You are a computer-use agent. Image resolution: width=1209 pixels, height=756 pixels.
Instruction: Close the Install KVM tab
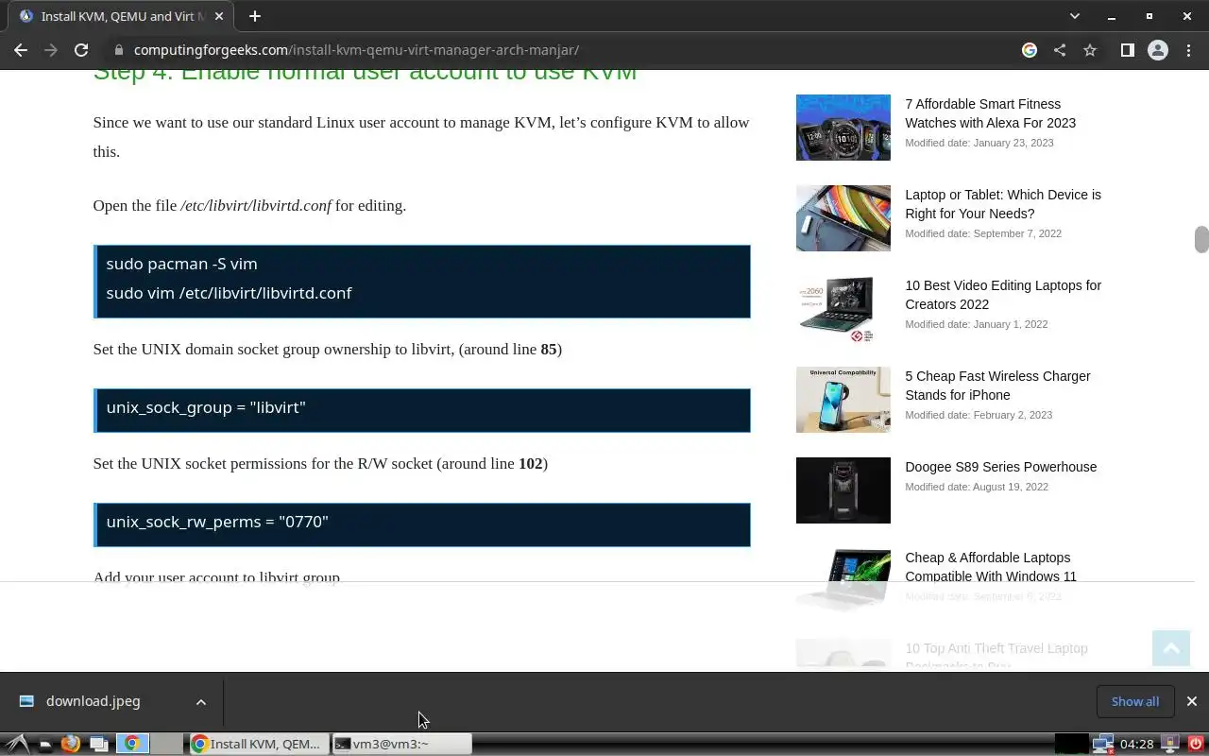(220, 16)
